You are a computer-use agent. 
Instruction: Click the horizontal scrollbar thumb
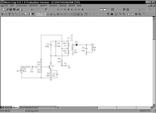pyautogui.click(x=79, y=107)
